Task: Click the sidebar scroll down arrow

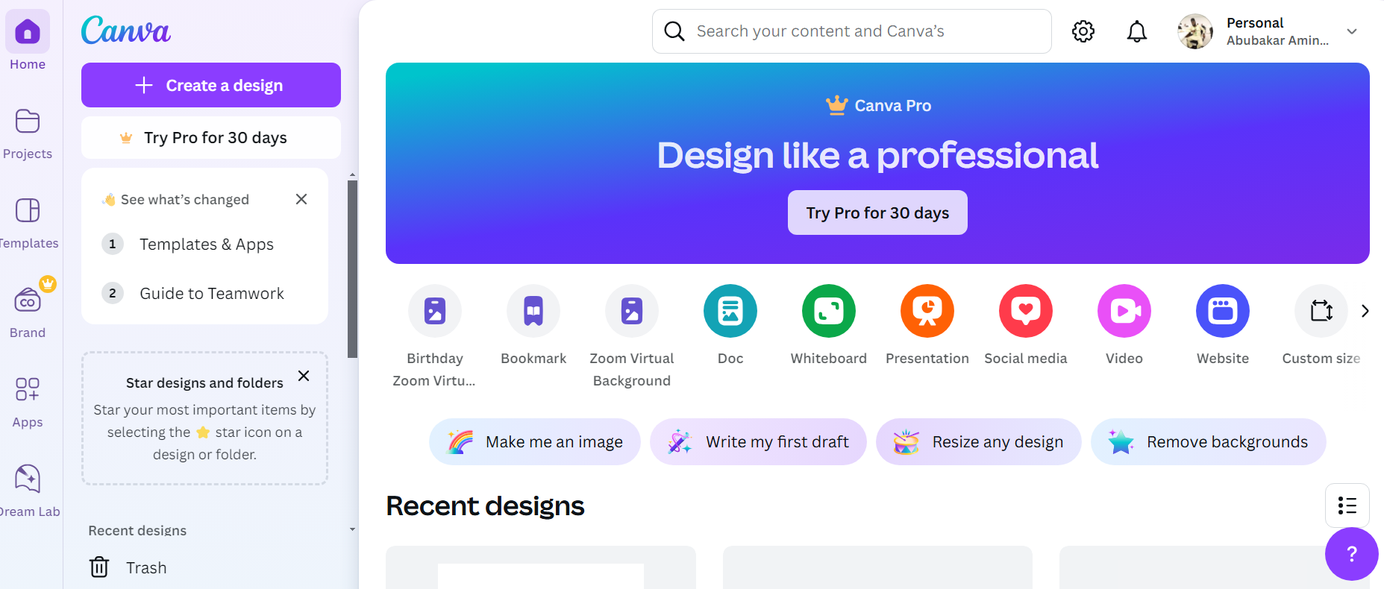Action: coord(352,529)
